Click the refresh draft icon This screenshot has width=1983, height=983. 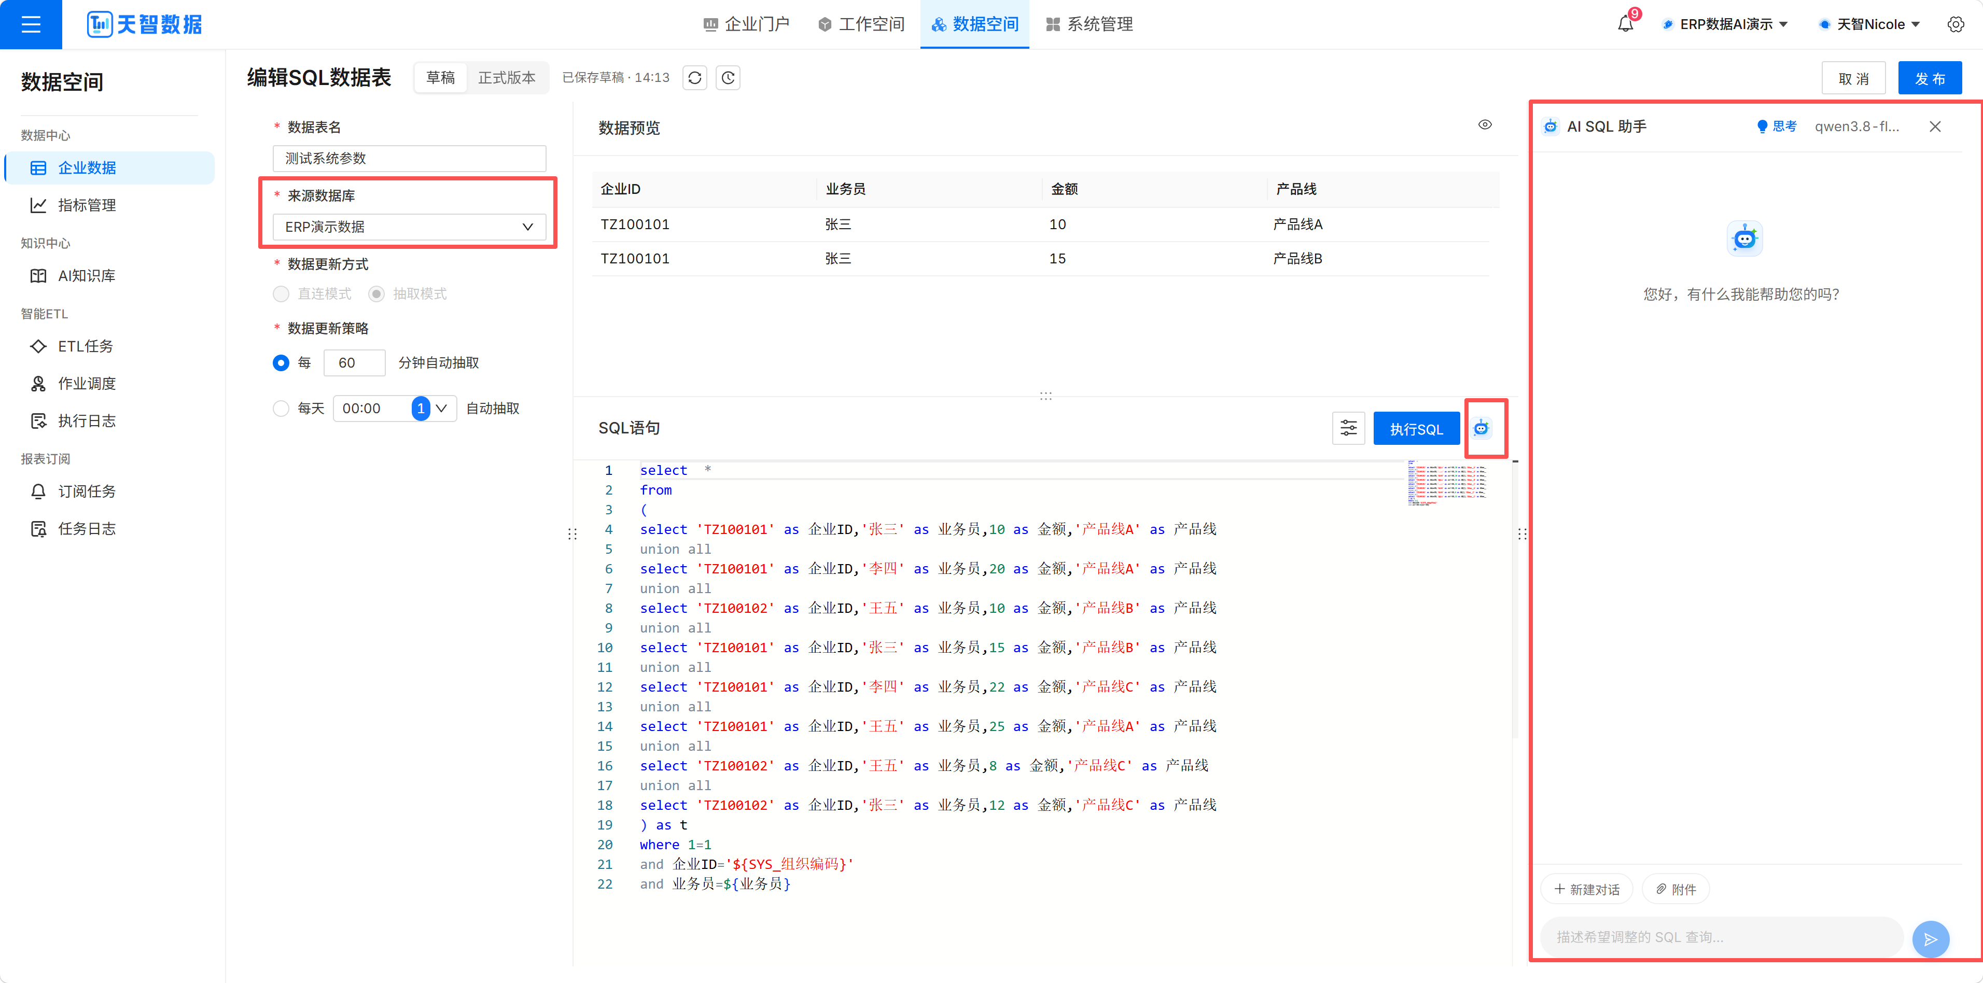pos(694,78)
